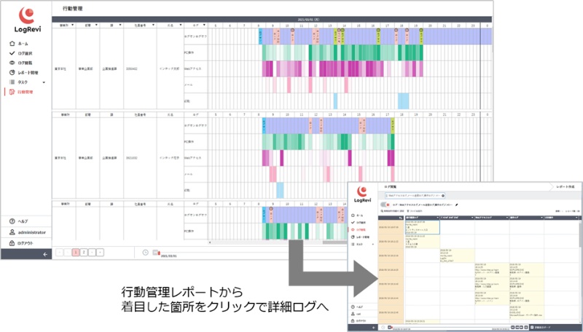
Task: Go to page 1 in pagination
Action: [76, 253]
